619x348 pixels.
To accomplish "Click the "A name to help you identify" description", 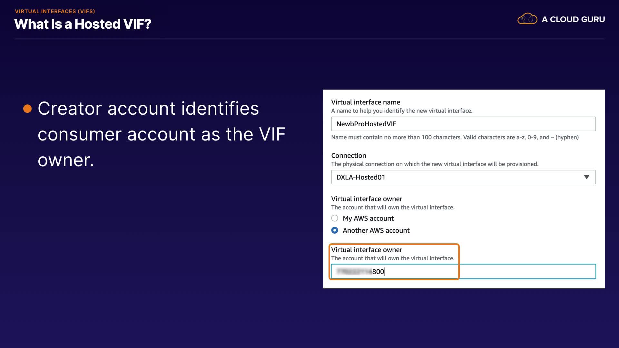I will click(x=401, y=111).
